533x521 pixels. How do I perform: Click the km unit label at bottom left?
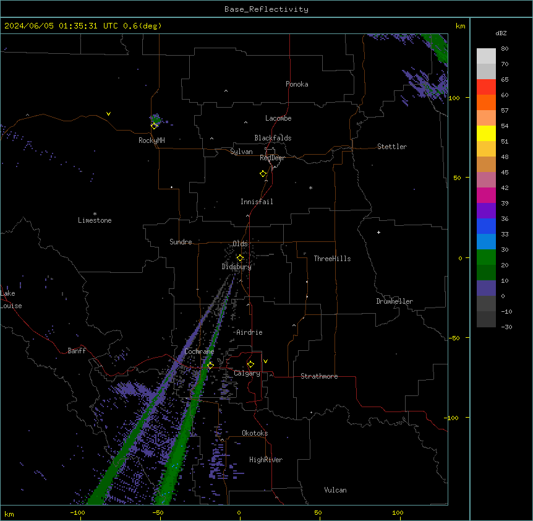tap(9, 514)
